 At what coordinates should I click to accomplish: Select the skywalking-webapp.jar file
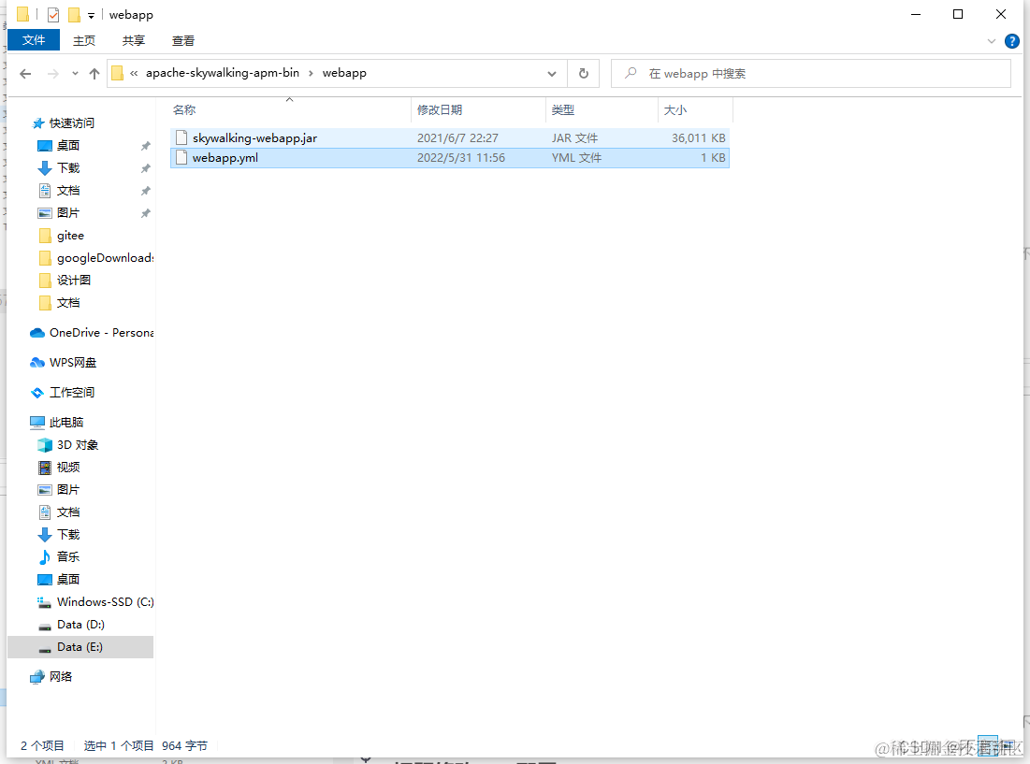(450, 137)
